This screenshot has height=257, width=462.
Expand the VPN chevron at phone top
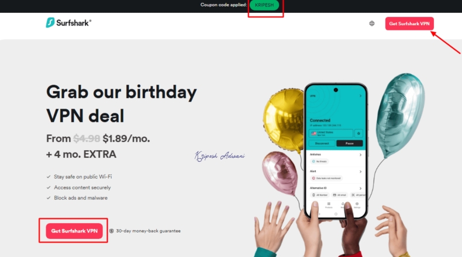pyautogui.click(x=360, y=96)
